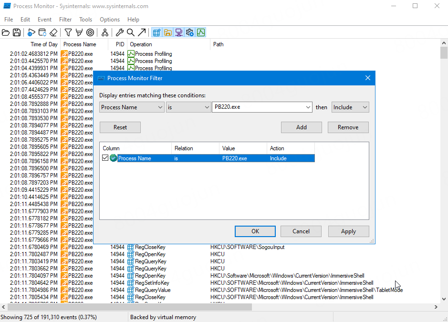Viewport: 448px width, 322px height.
Task: Click the Remove filter button
Action: coord(348,127)
